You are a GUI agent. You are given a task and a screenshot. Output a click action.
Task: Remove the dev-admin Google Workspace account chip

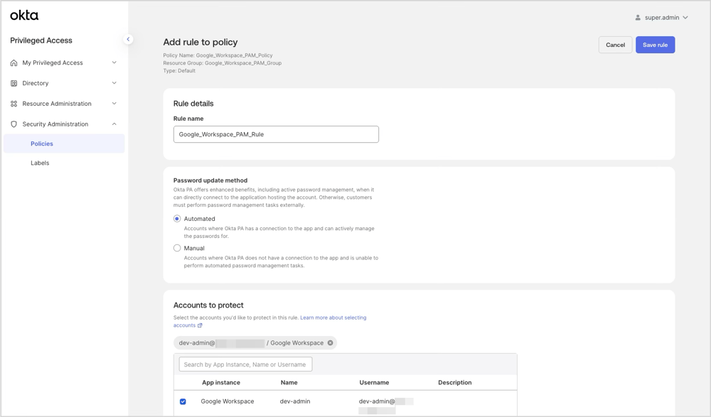click(x=330, y=342)
